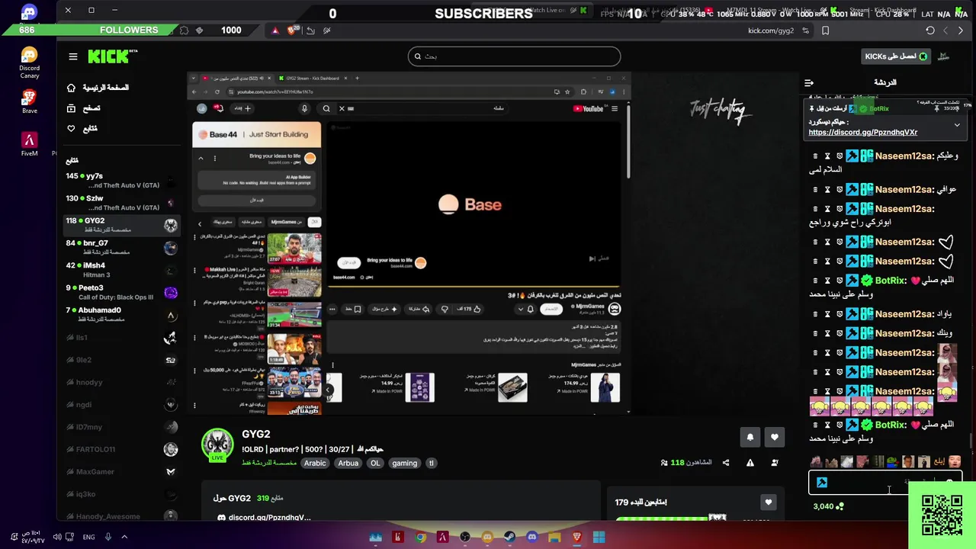This screenshot has width=976, height=549.
Task: Click first Naseem12sa username in chat
Action: pos(904,156)
